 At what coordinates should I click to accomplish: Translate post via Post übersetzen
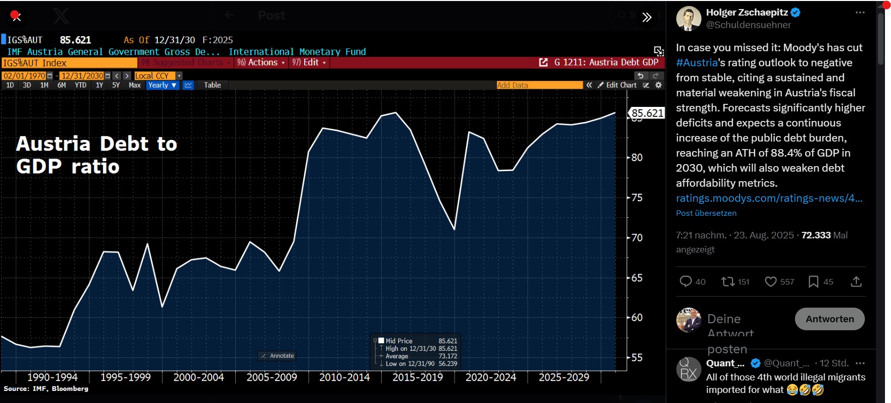(706, 213)
